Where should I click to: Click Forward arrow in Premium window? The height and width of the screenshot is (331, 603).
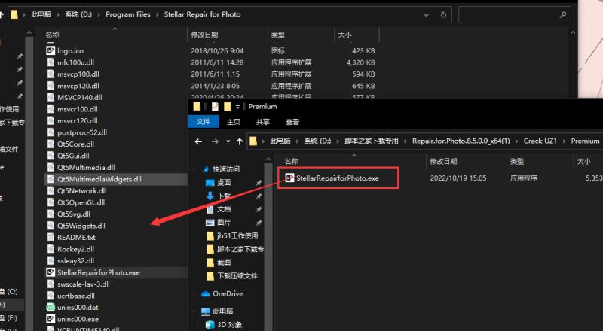(215, 141)
